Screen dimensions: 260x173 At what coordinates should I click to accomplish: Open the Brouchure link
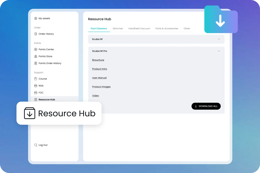coord(98,60)
